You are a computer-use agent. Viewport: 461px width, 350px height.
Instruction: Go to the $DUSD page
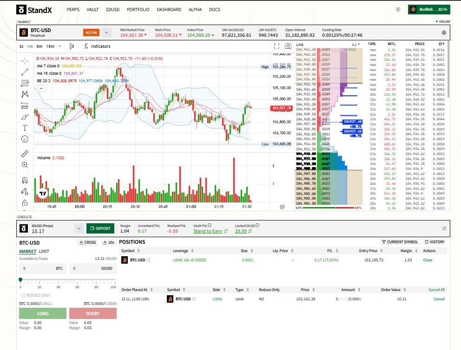tap(112, 10)
